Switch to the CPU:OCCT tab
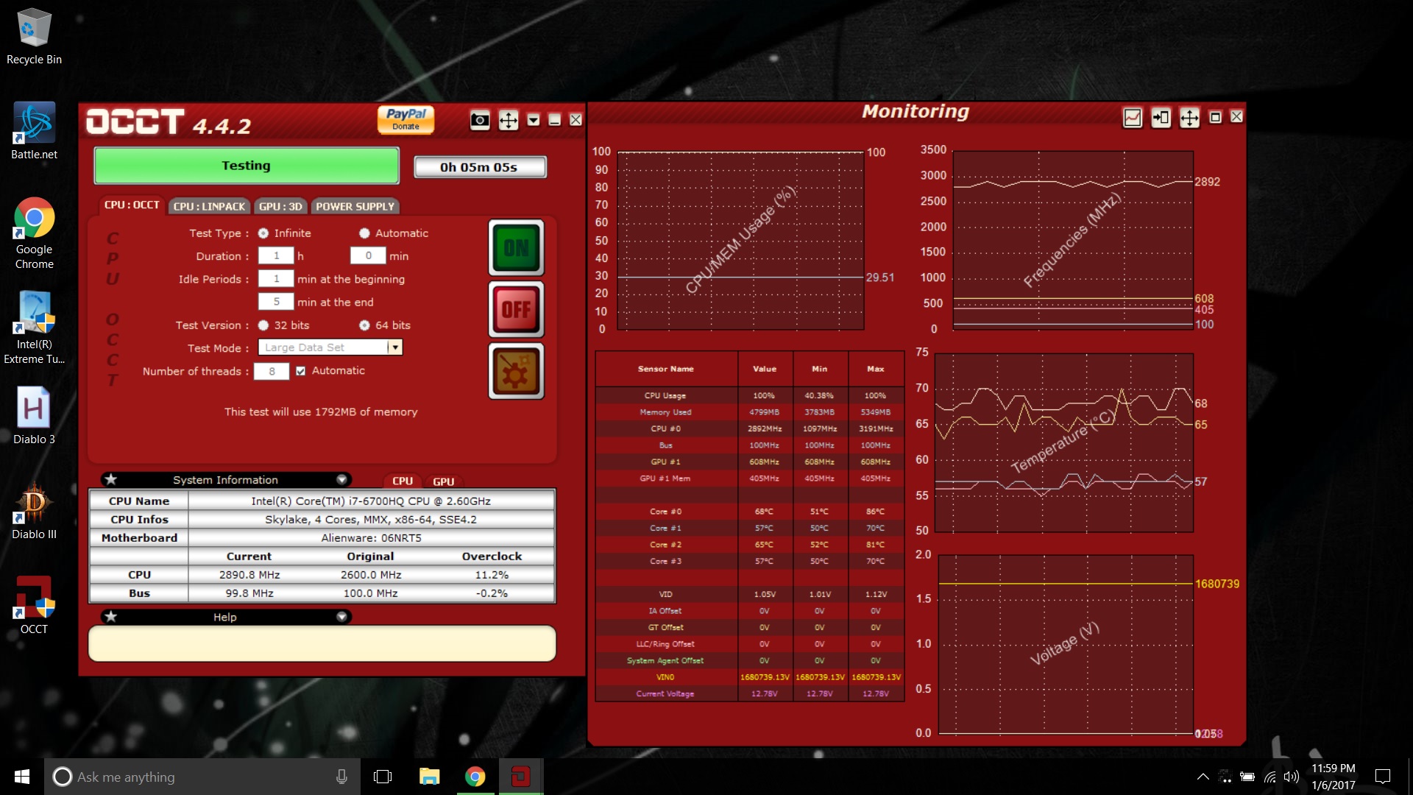Image resolution: width=1413 pixels, height=795 pixels. pos(132,205)
